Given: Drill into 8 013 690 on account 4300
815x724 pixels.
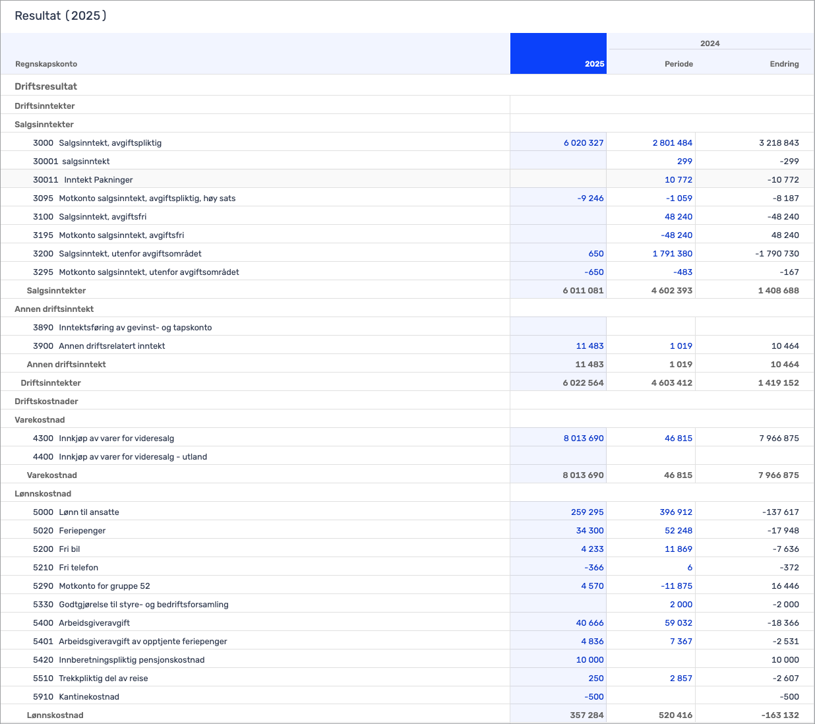Looking at the screenshot, I should coord(584,438).
